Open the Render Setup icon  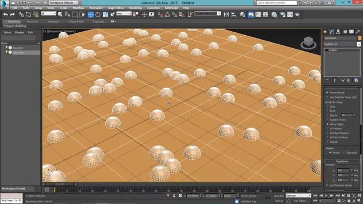coord(282,14)
